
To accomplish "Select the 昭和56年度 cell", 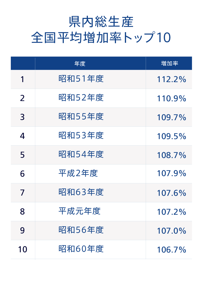I will tap(81, 230).
